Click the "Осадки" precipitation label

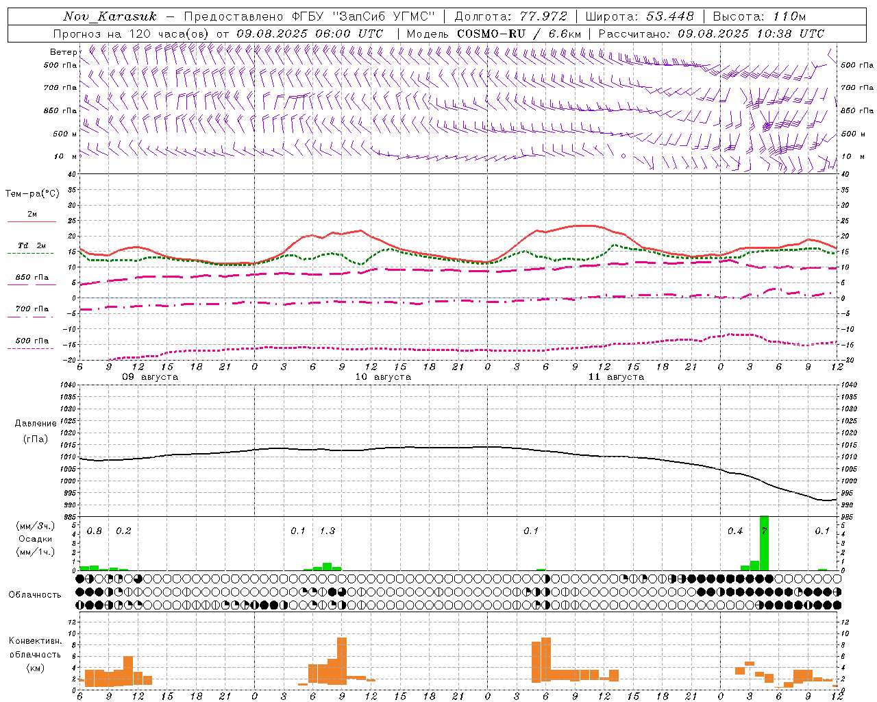35,539
